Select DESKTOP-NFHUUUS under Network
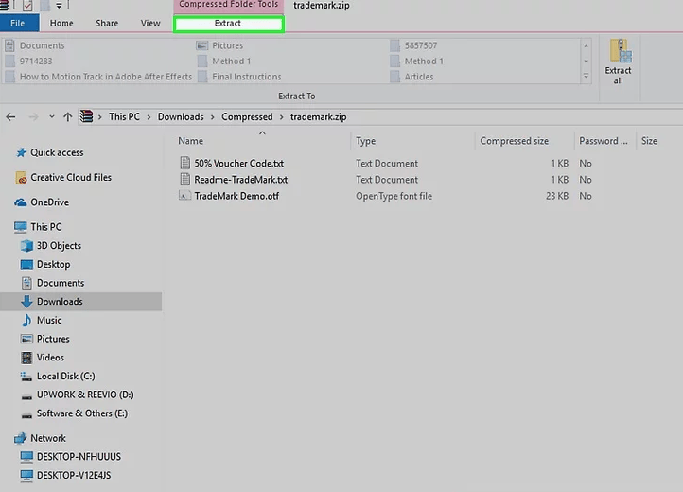 click(x=79, y=457)
